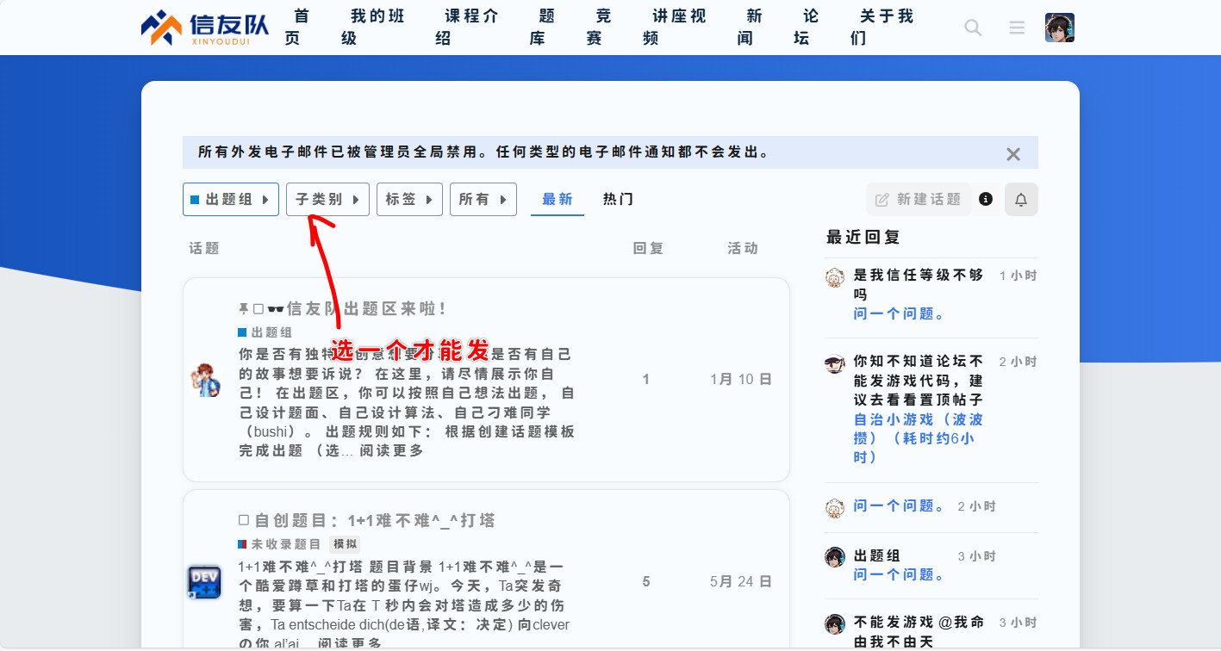Image resolution: width=1221 pixels, height=651 pixels.
Task: Open 关于我们 in navigation
Action: [x=882, y=28]
